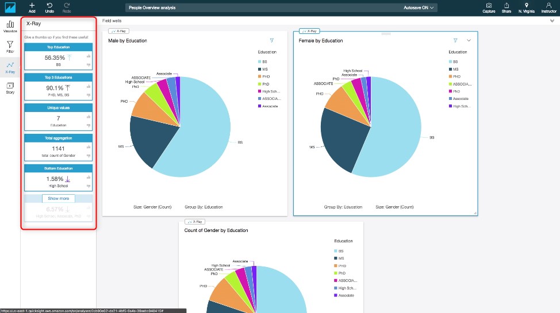Thumbs up the Bottom Education insight

click(x=88, y=177)
